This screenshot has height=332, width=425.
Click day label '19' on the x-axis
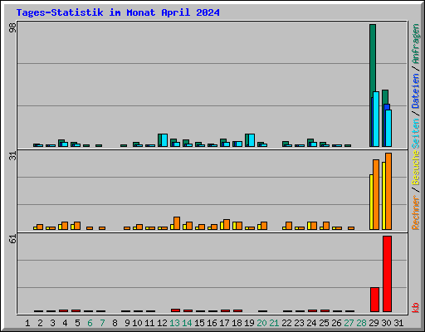(x=249, y=323)
